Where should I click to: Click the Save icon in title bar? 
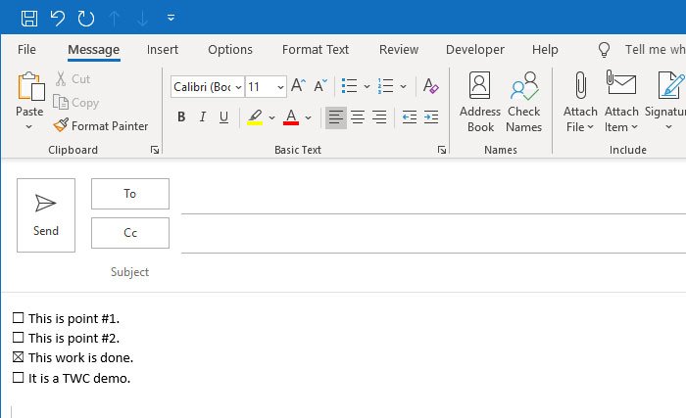[29, 18]
